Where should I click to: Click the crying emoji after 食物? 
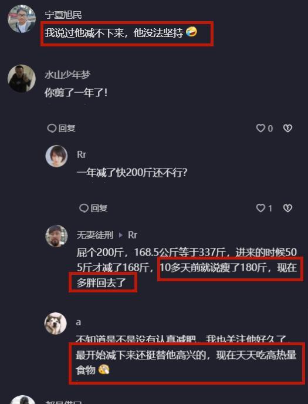pos(103,369)
